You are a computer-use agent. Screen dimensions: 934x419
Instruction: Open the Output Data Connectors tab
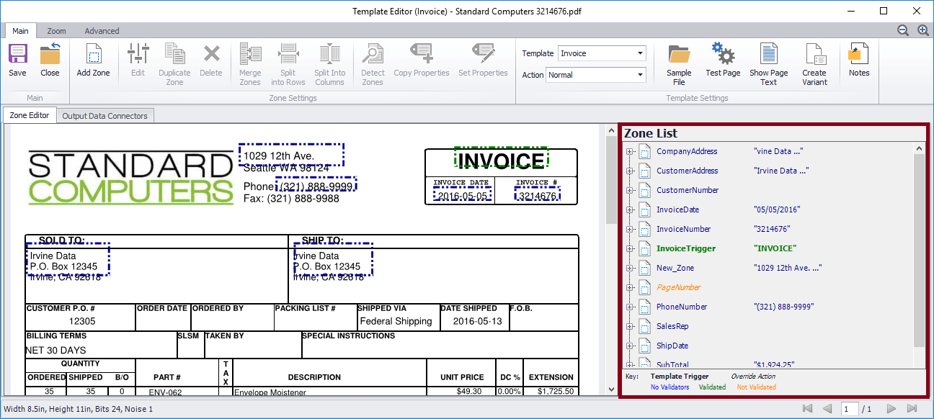105,116
